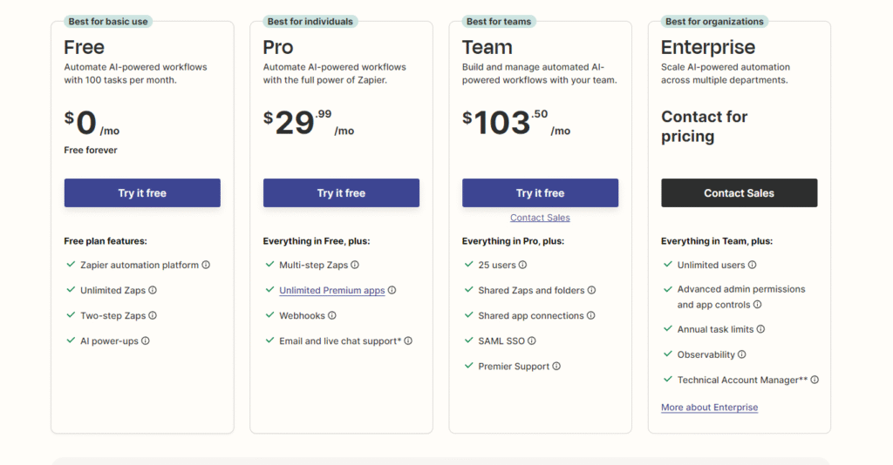Show info for AI power-ups
This screenshot has height=465, width=893.
pos(146,341)
